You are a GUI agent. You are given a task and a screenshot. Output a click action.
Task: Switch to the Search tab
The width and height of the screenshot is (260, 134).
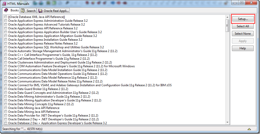(29, 11)
